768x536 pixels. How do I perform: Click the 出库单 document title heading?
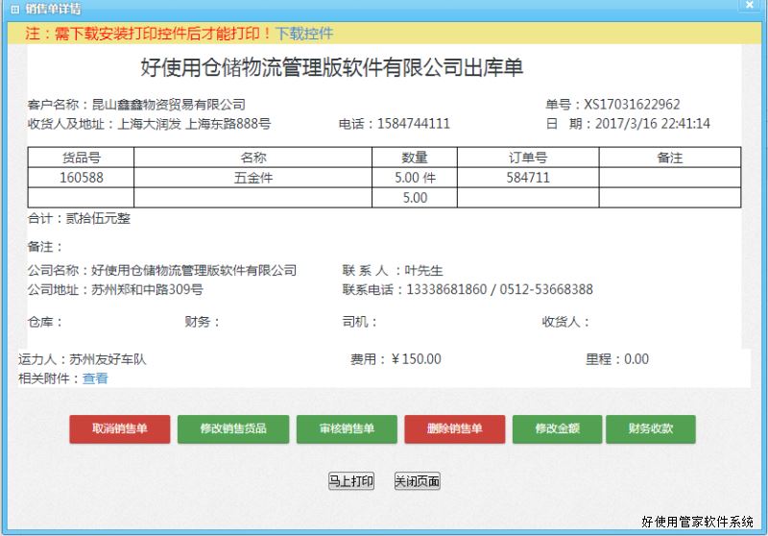pos(331,68)
